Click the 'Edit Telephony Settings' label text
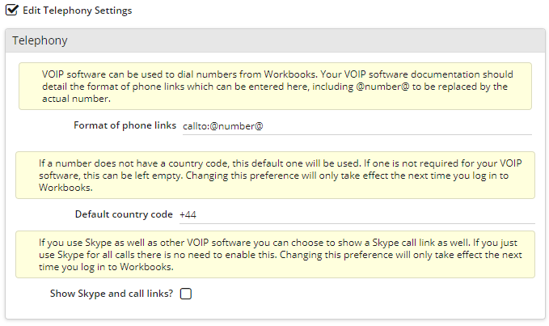 coord(78,11)
